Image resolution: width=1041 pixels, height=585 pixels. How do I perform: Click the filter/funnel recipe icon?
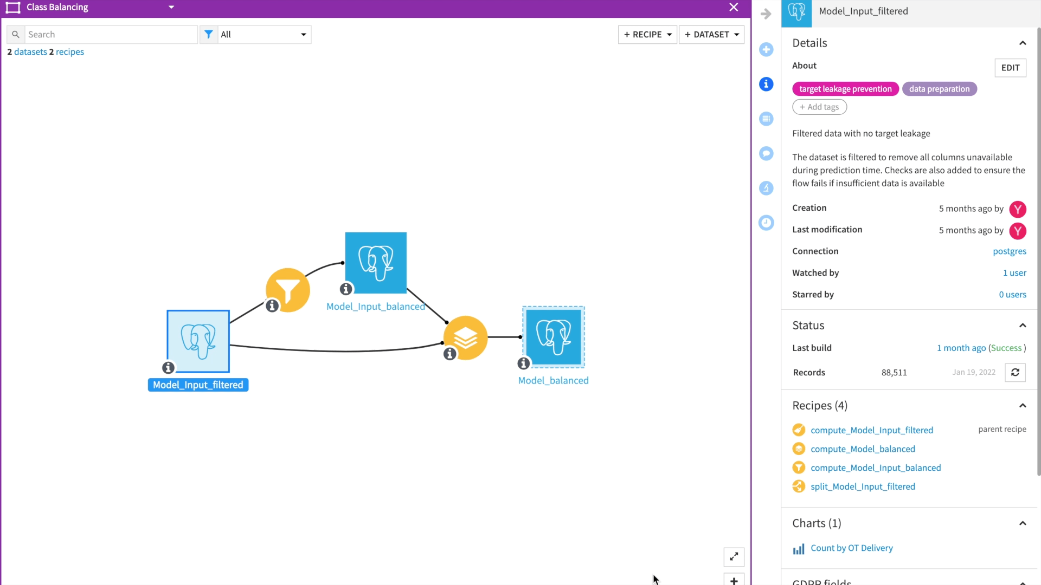pos(288,289)
